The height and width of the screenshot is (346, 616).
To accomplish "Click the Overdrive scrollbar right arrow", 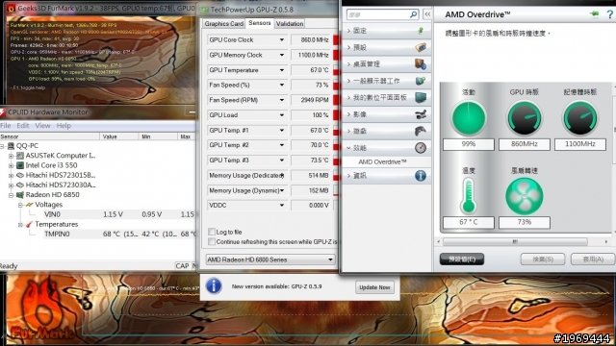I will (x=606, y=241).
